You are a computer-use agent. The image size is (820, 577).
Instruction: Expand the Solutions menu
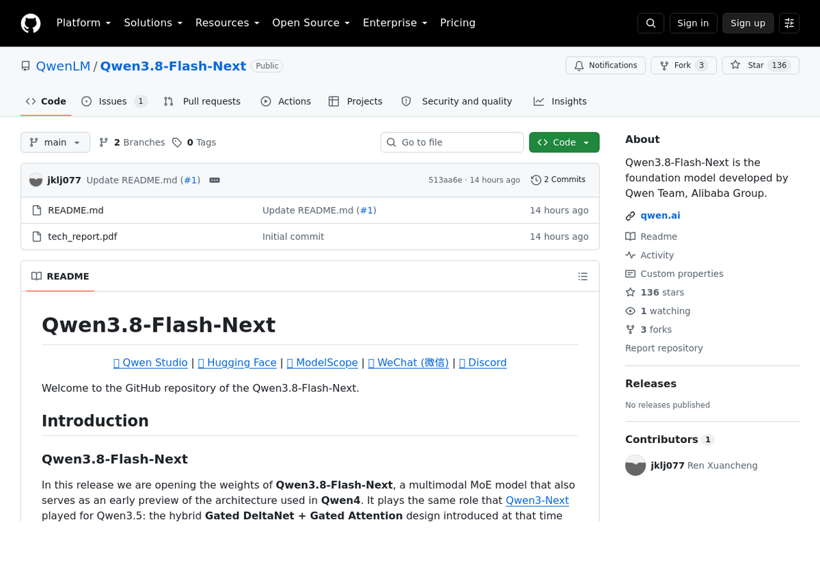coord(153,23)
